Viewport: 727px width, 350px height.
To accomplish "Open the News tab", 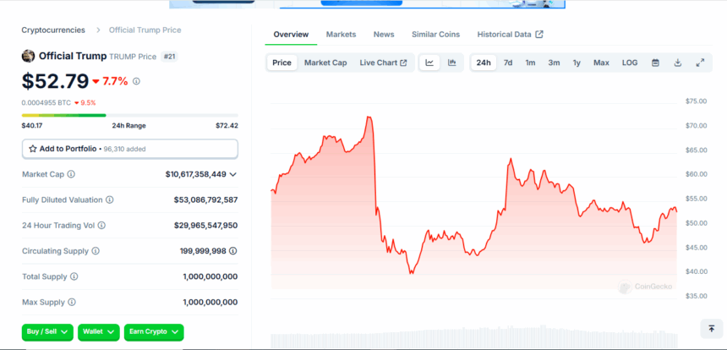I will (x=384, y=35).
